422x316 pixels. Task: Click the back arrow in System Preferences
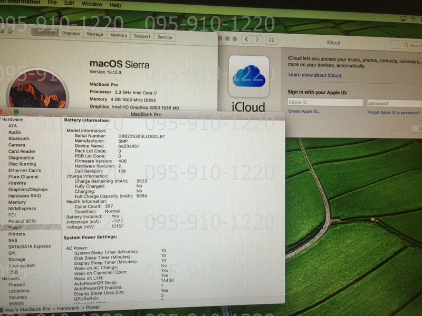click(x=246, y=39)
